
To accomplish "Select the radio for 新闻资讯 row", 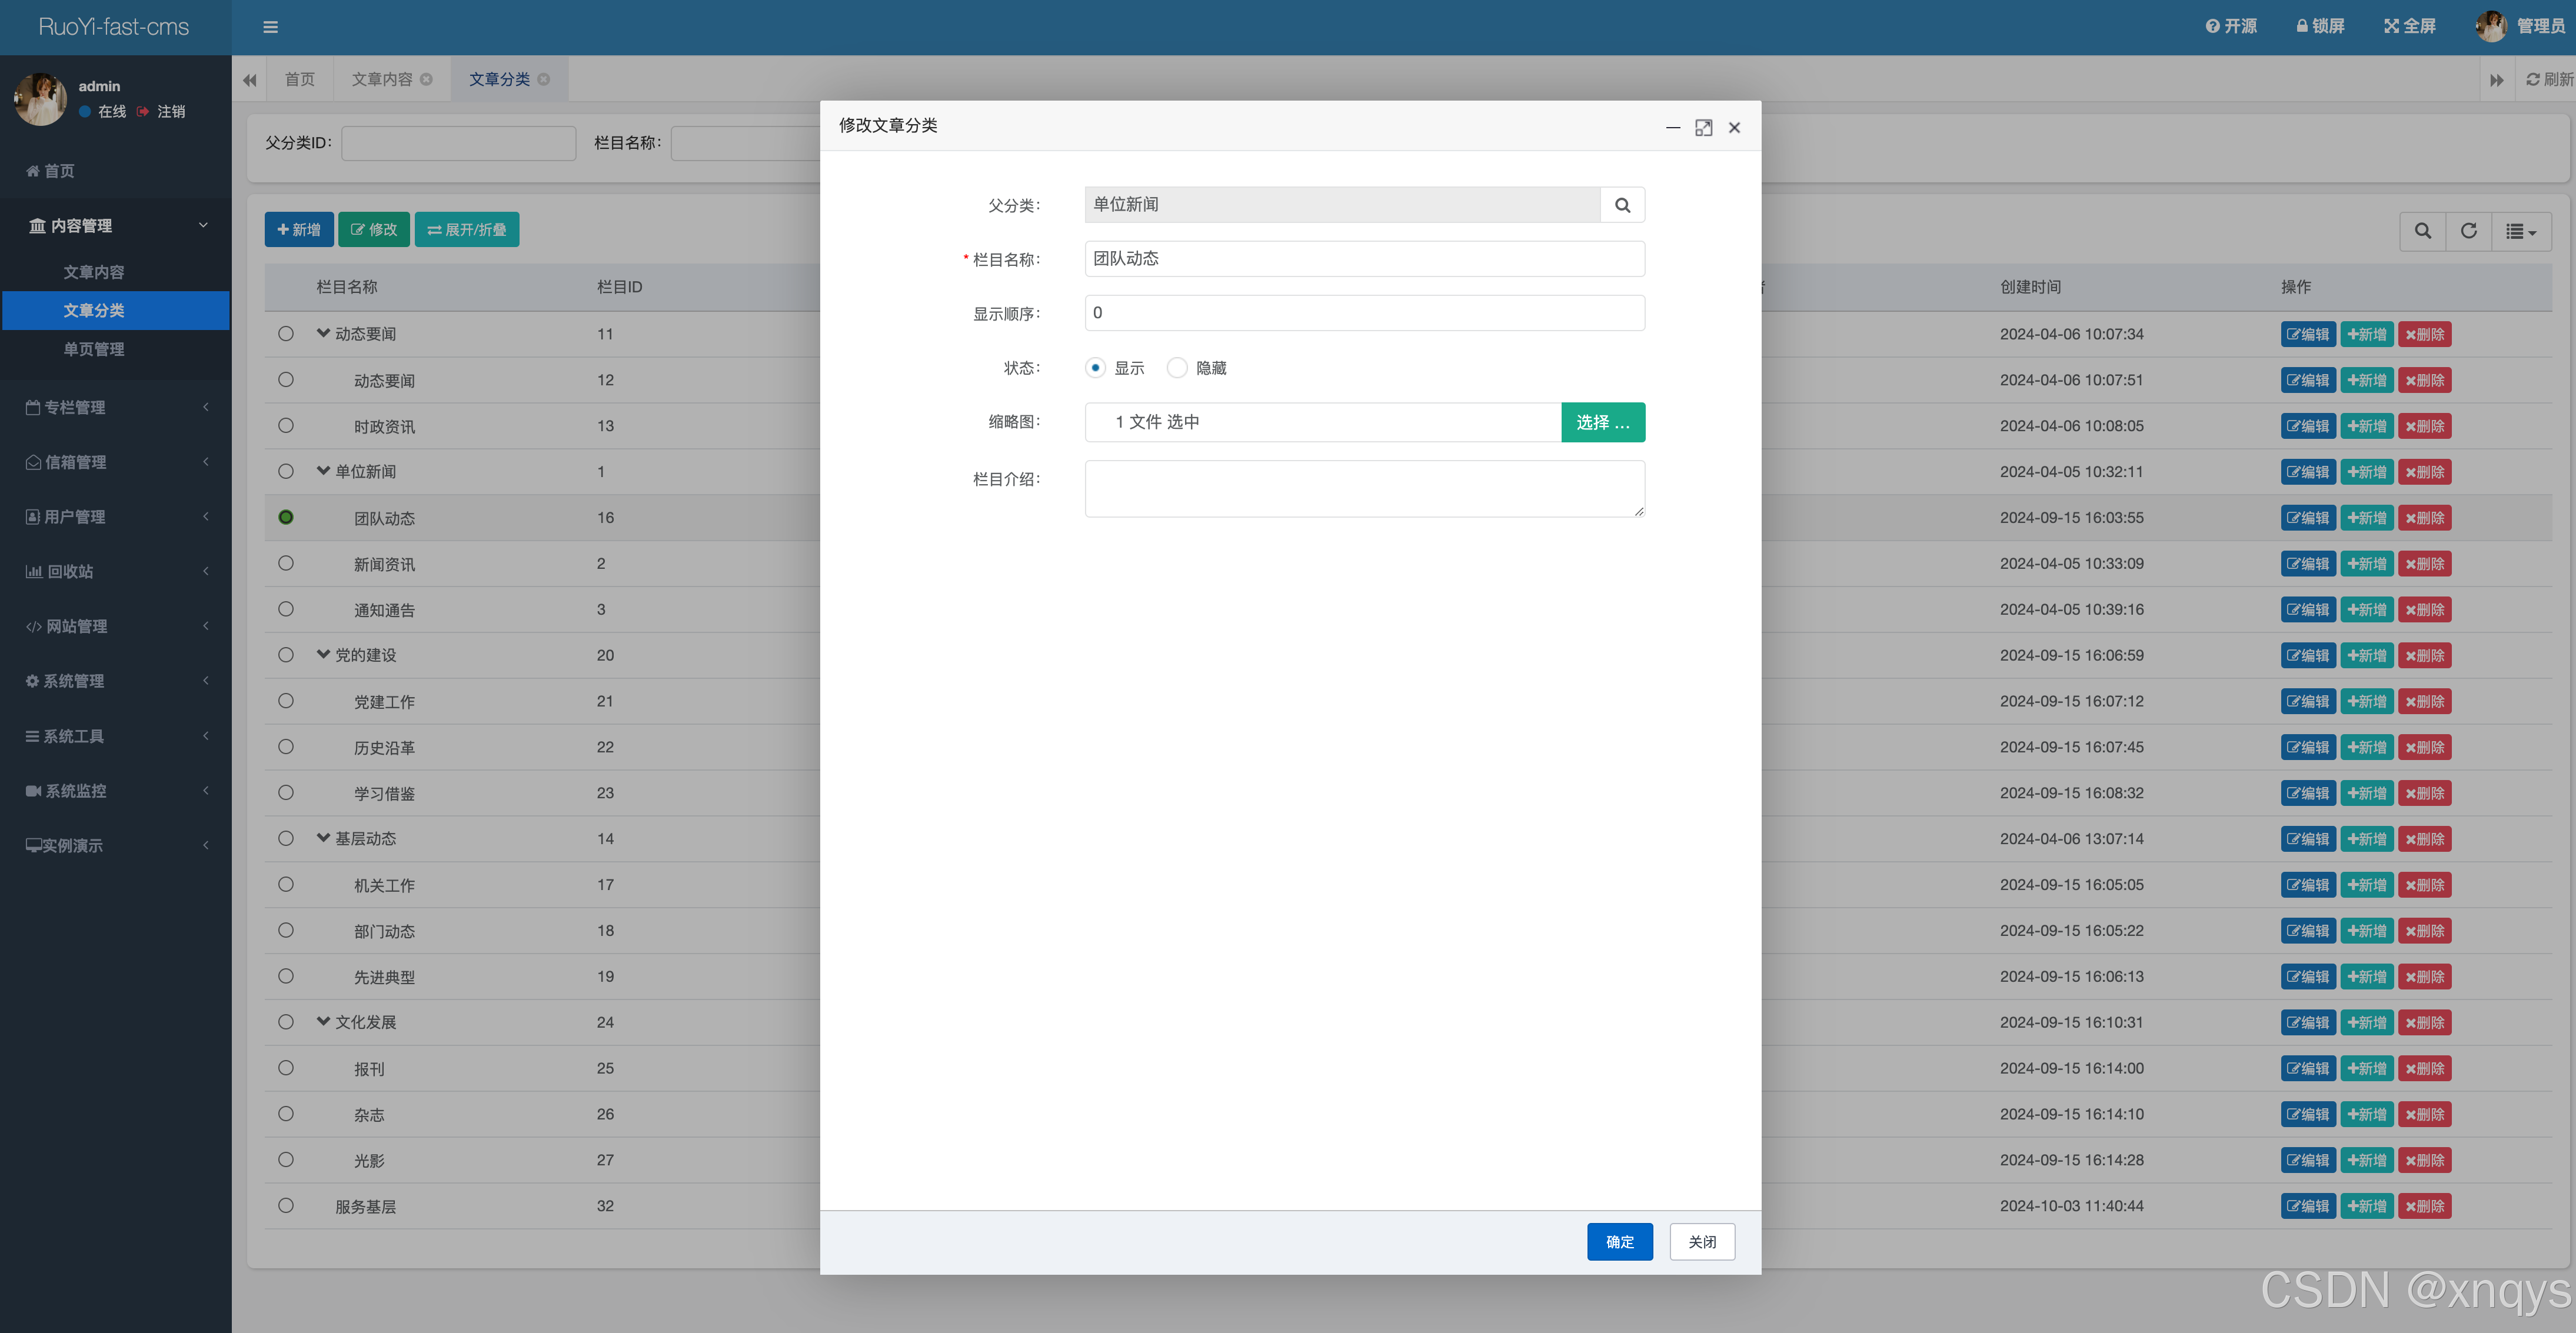I will click(x=286, y=563).
